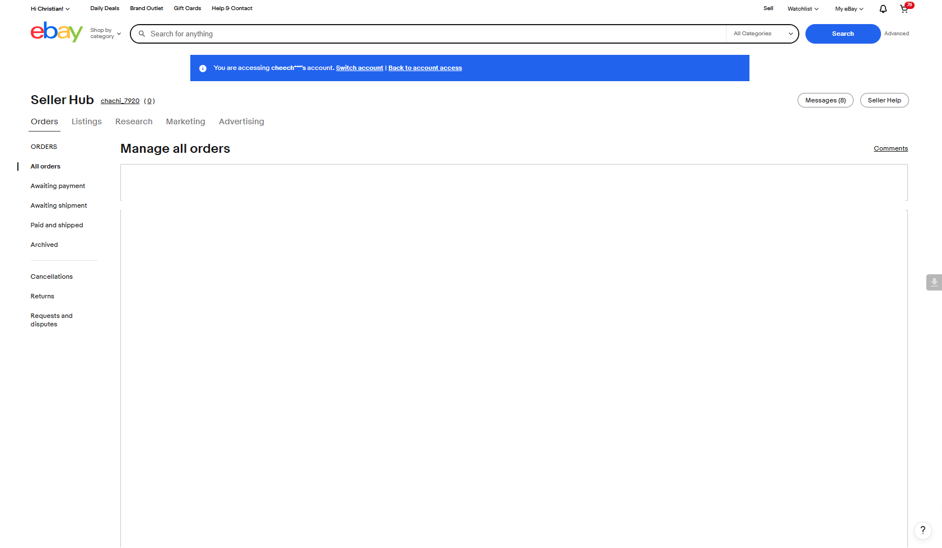Switch to the Listings tab
Image resolution: width=942 pixels, height=548 pixels.
point(87,121)
